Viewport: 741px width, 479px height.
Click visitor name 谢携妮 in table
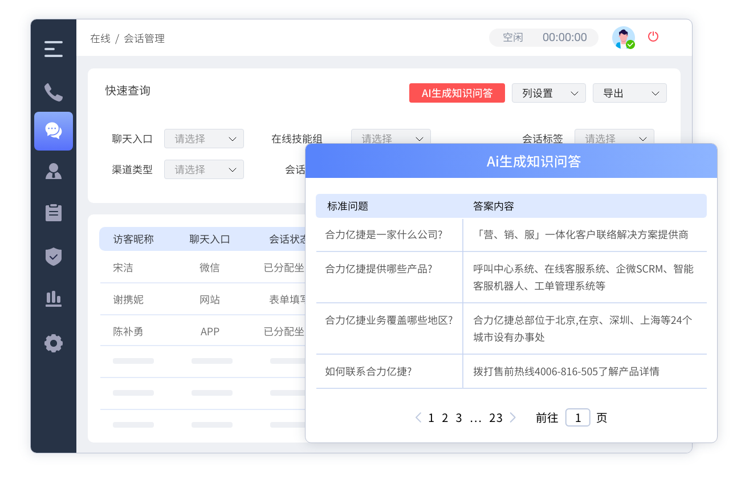pyautogui.click(x=128, y=299)
